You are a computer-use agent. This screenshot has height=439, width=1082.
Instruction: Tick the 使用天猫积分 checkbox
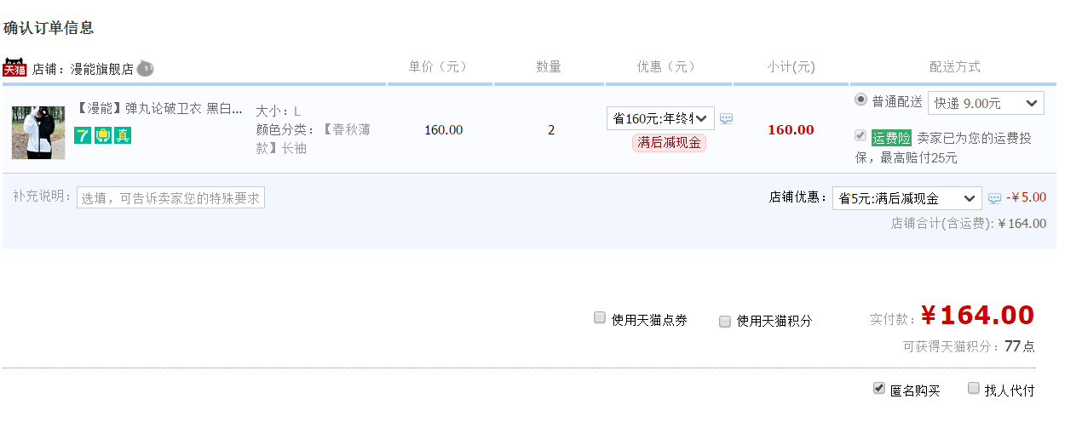pos(725,321)
